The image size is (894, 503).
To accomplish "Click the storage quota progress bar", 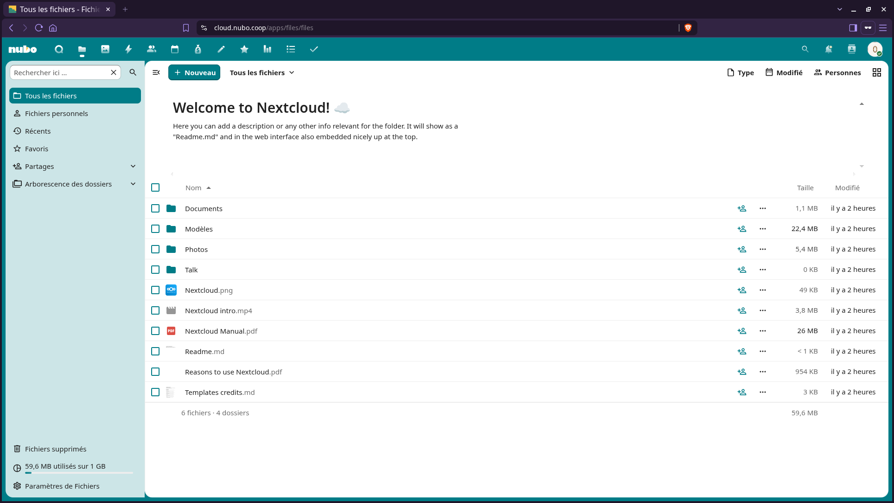I will click(x=79, y=473).
